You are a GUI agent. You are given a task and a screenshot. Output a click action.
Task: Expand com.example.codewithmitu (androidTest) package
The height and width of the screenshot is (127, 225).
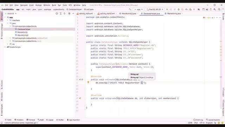(x=10, y=38)
